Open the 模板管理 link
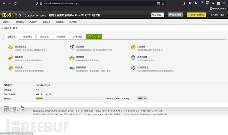 coord(19,57)
